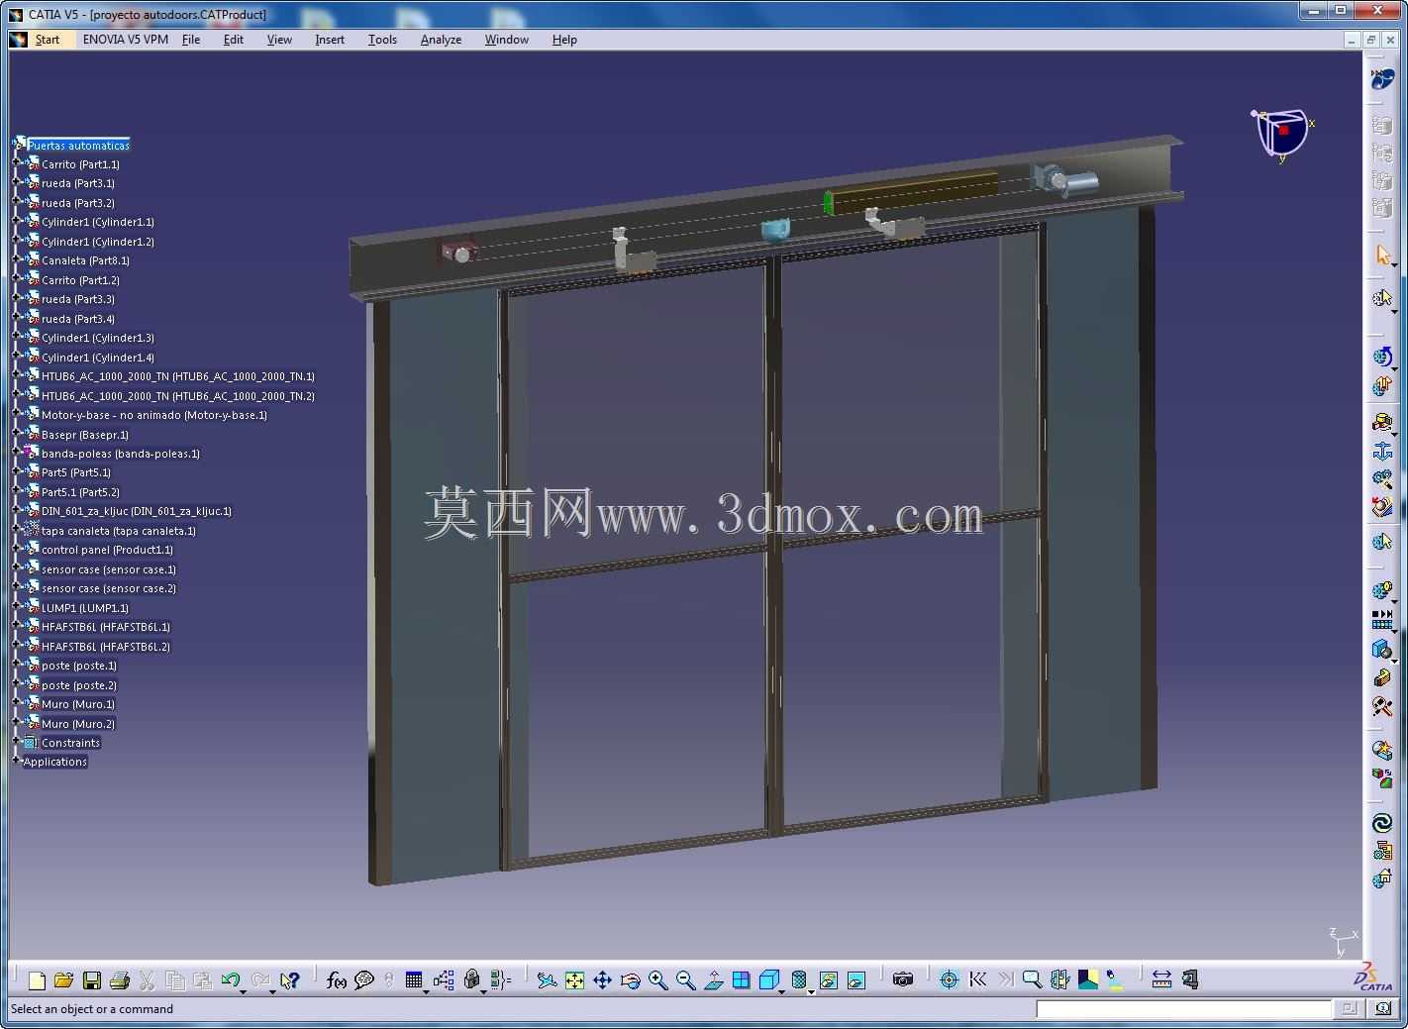
Task: Open the Window menu
Action: [506, 40]
